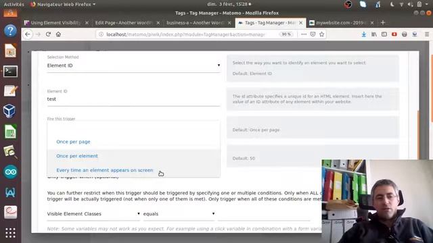Click the Activités button in top bar
The height and width of the screenshot is (243, 433).
point(14,5)
